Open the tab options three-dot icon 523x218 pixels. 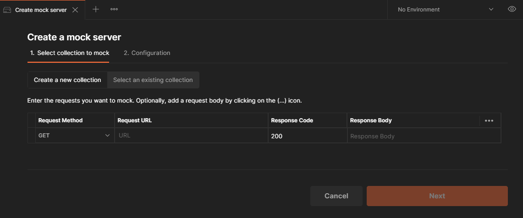tap(114, 9)
